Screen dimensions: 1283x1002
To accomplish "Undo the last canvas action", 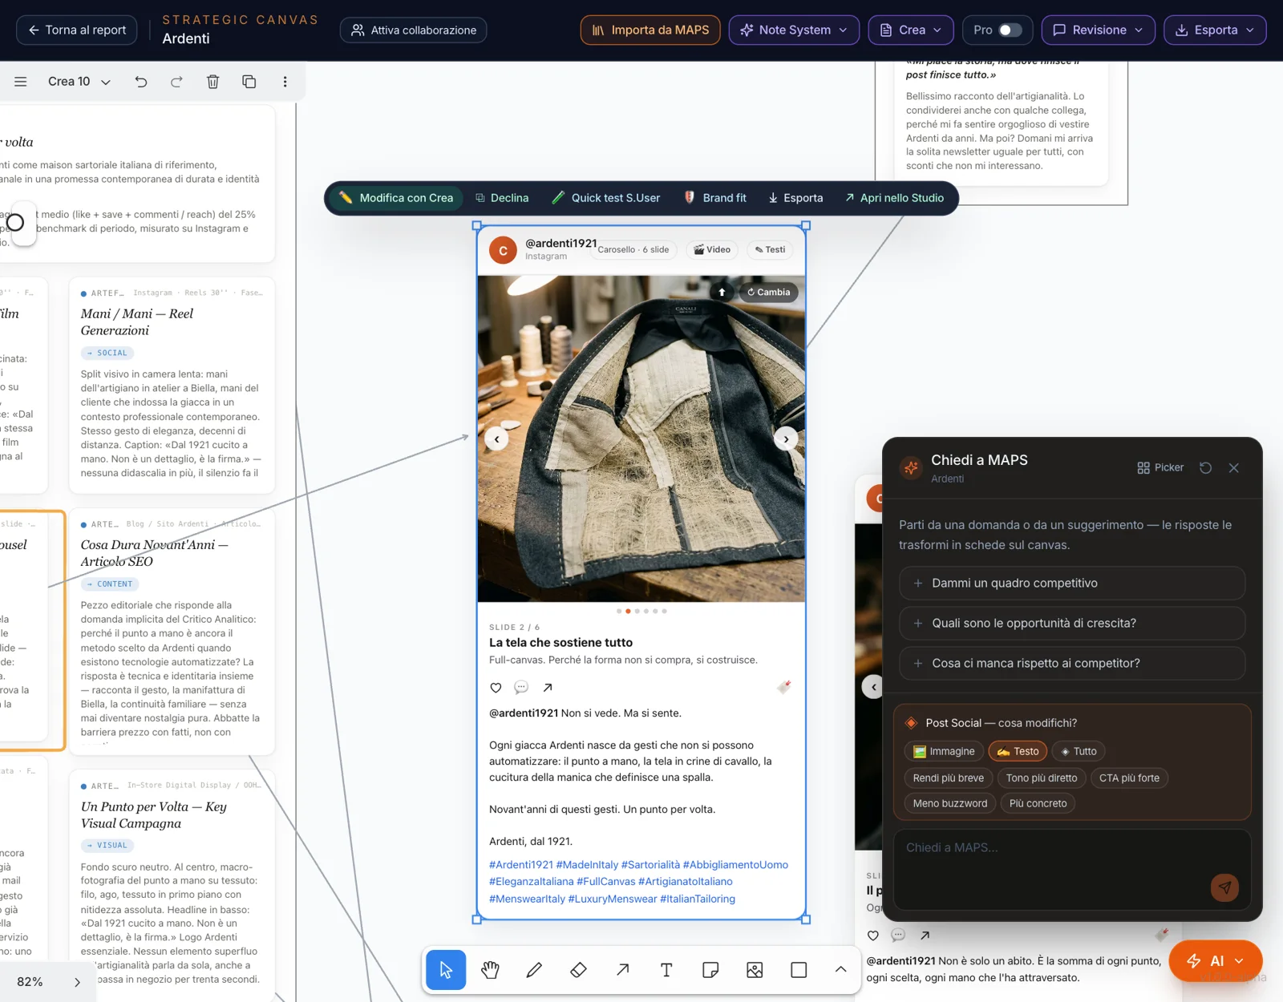I will [141, 82].
